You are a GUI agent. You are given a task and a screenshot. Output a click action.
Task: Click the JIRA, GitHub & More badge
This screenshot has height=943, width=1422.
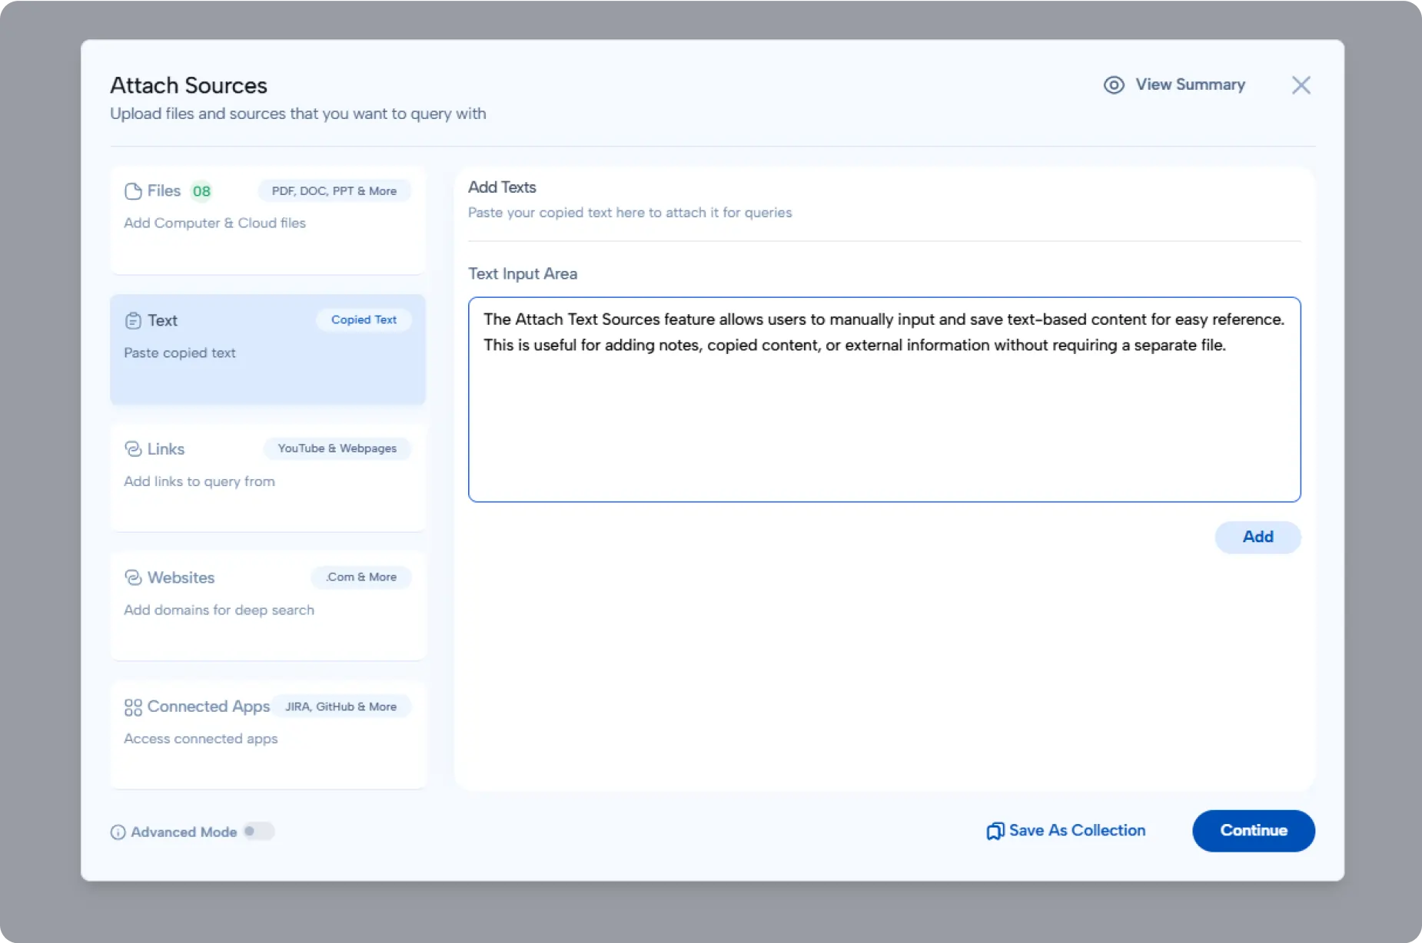pos(341,706)
